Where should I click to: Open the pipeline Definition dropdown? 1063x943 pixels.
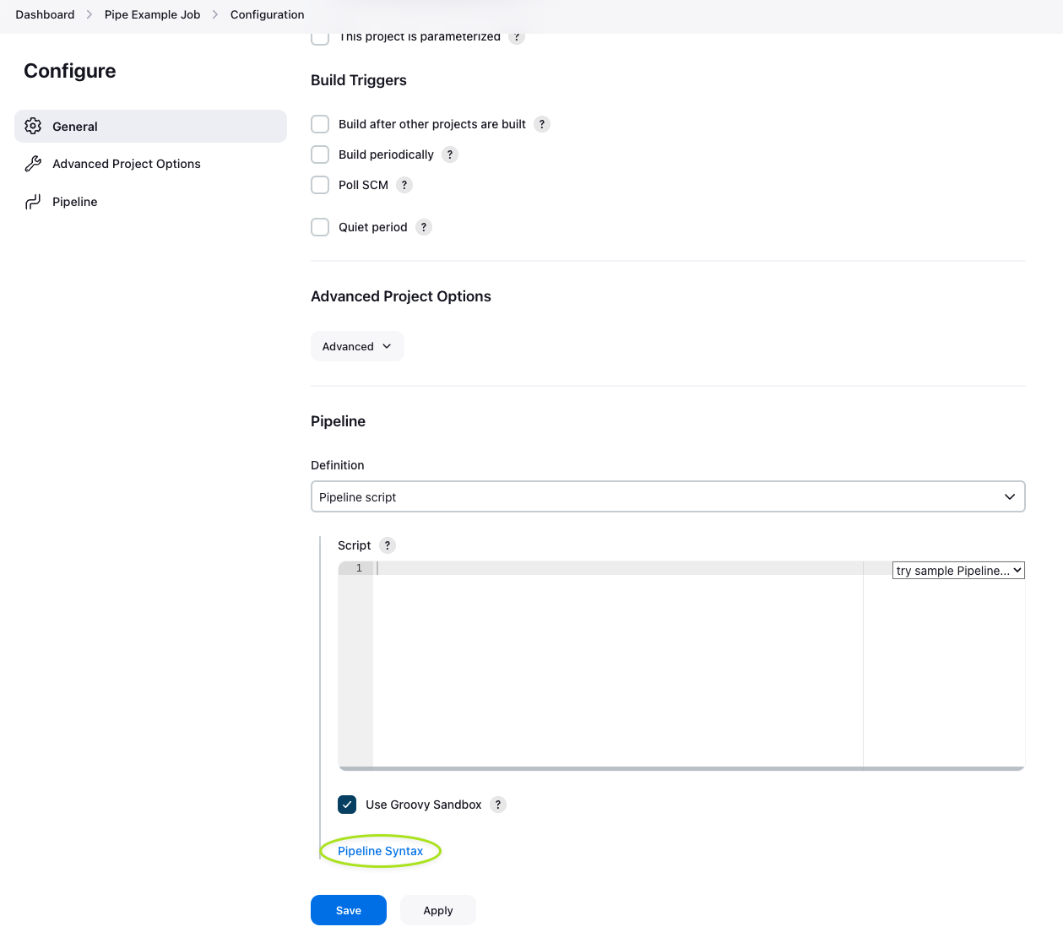click(x=668, y=496)
